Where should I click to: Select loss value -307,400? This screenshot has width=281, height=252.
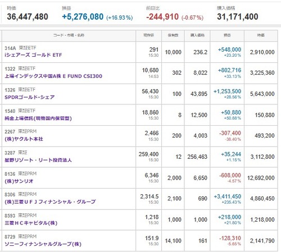pos(230,133)
